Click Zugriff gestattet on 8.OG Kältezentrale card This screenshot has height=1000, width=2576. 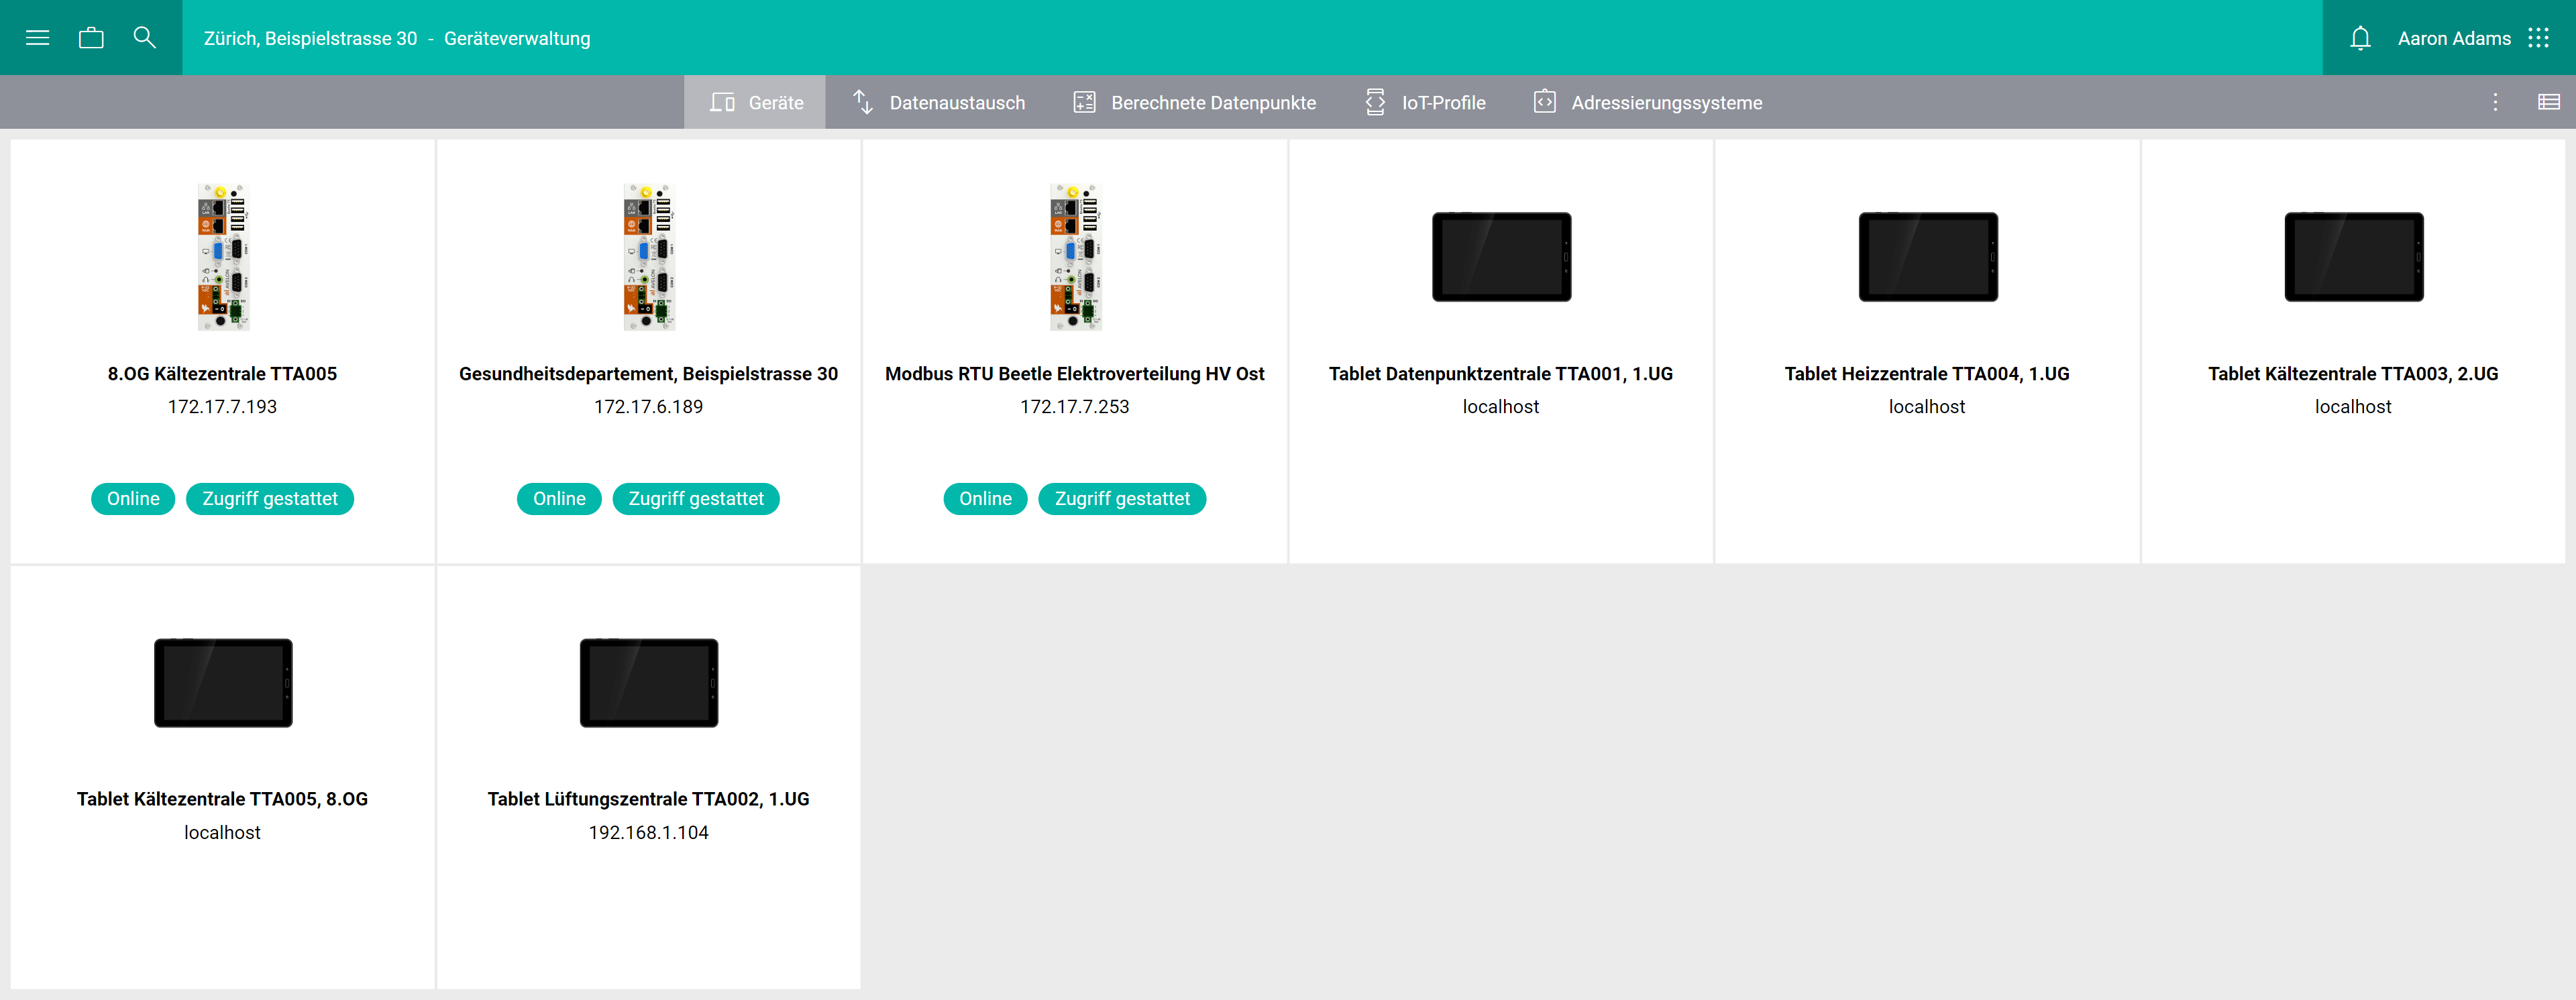click(270, 499)
